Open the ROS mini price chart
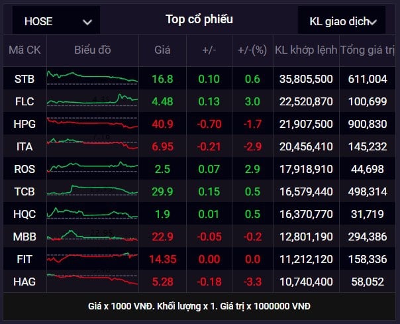Viewport: 400px width, 324px height. click(92, 167)
